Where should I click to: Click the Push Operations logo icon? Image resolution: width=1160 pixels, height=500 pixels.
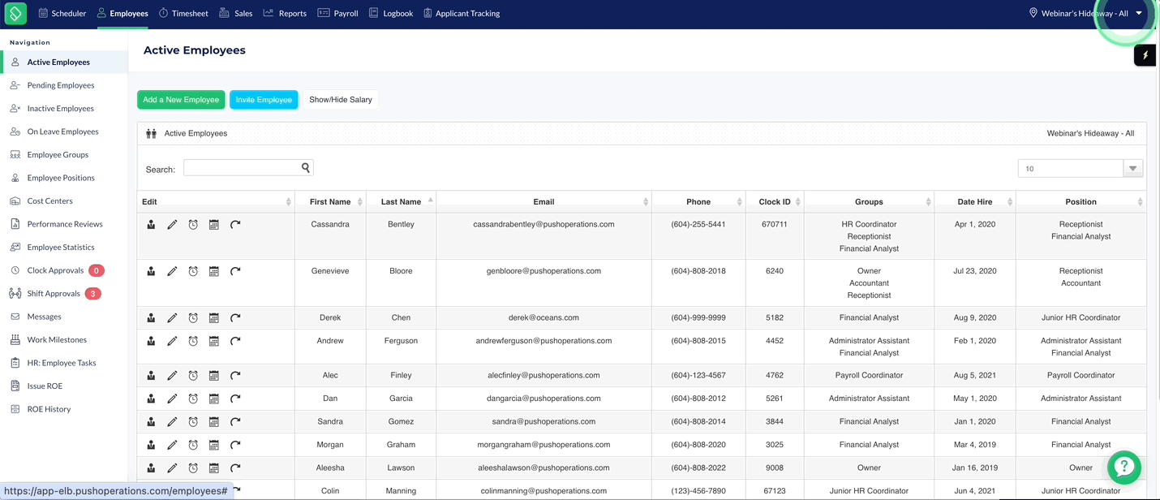pyautogui.click(x=15, y=13)
